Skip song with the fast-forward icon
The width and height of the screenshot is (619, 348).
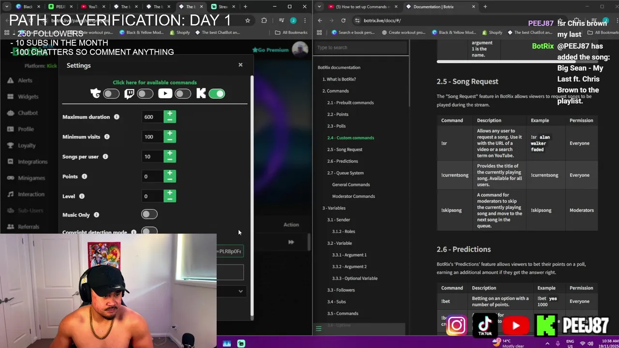291,242
